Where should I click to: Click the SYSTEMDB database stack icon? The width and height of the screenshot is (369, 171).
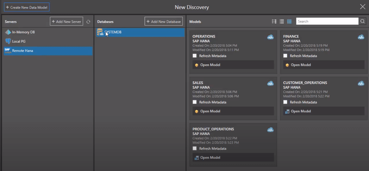tap(100, 32)
